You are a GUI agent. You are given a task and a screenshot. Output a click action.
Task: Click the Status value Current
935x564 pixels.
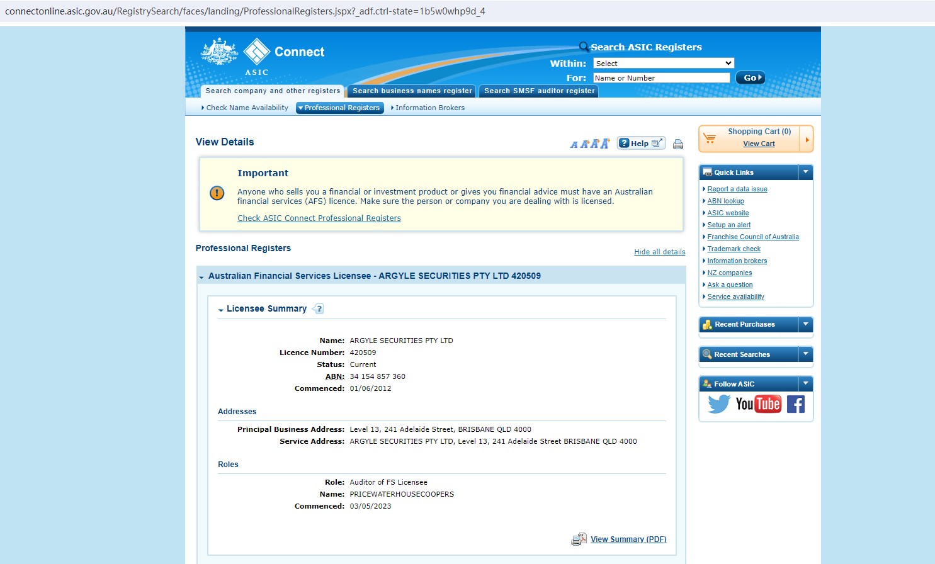click(363, 364)
